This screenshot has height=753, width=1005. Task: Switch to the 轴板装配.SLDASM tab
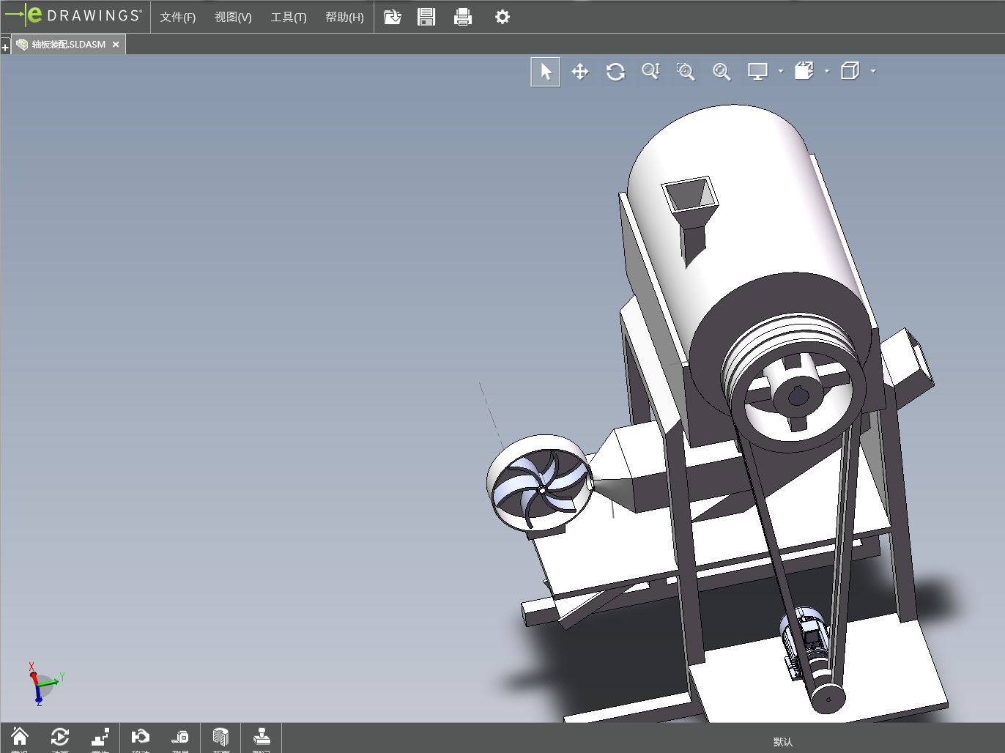click(x=68, y=45)
